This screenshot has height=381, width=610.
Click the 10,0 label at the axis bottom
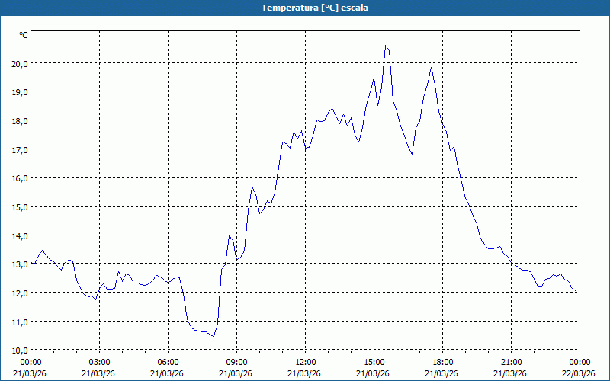[18, 350]
